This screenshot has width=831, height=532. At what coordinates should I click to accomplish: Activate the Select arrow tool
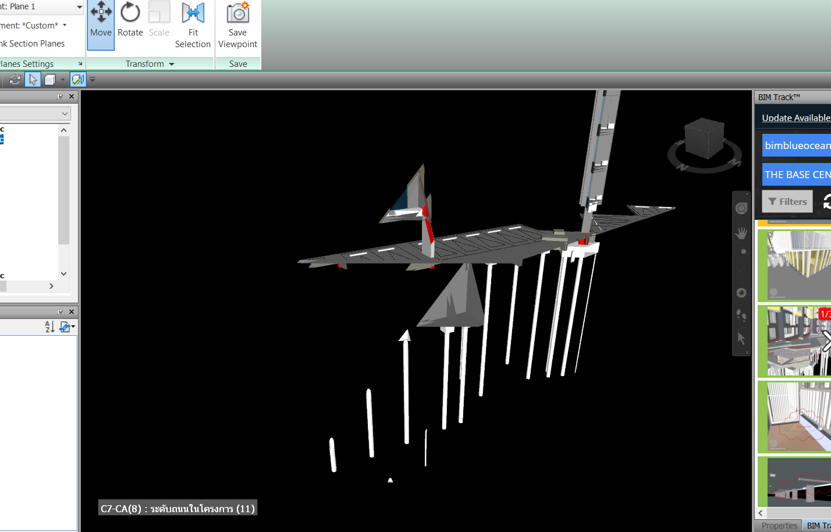click(x=33, y=79)
